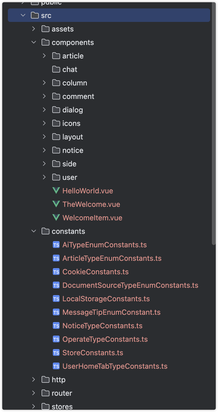This screenshot has width=218, height=412.
Task: Open DocumentSourceTypeEnumConstants.ts
Action: pyautogui.click(x=130, y=285)
